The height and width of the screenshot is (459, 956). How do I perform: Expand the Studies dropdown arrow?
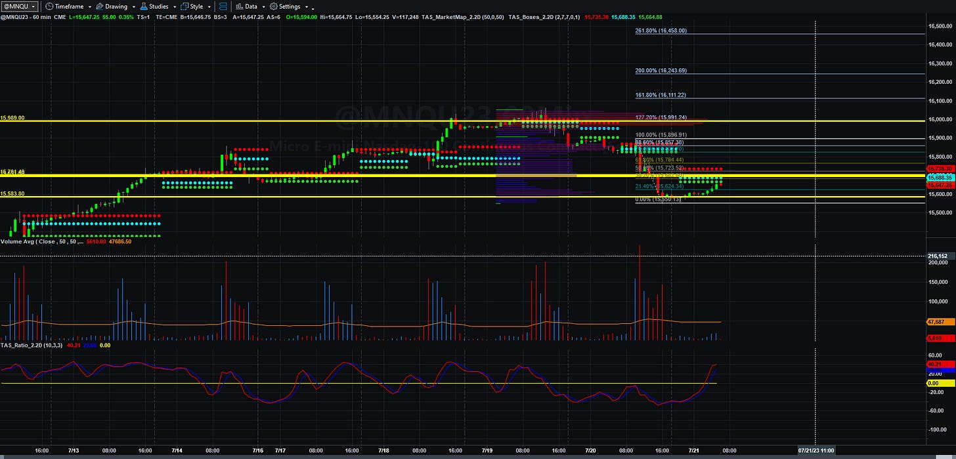(175, 7)
